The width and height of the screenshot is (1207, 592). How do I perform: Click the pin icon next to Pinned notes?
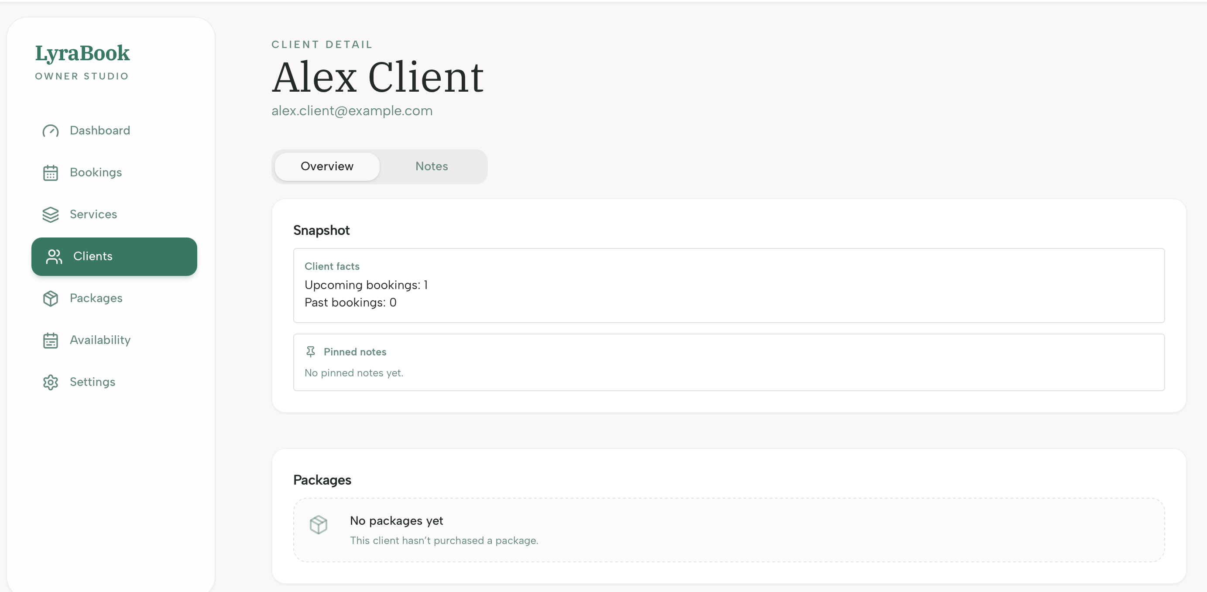(311, 351)
